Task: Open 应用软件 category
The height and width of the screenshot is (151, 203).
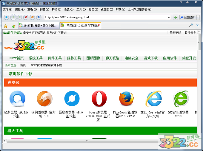Action: pos(170,58)
